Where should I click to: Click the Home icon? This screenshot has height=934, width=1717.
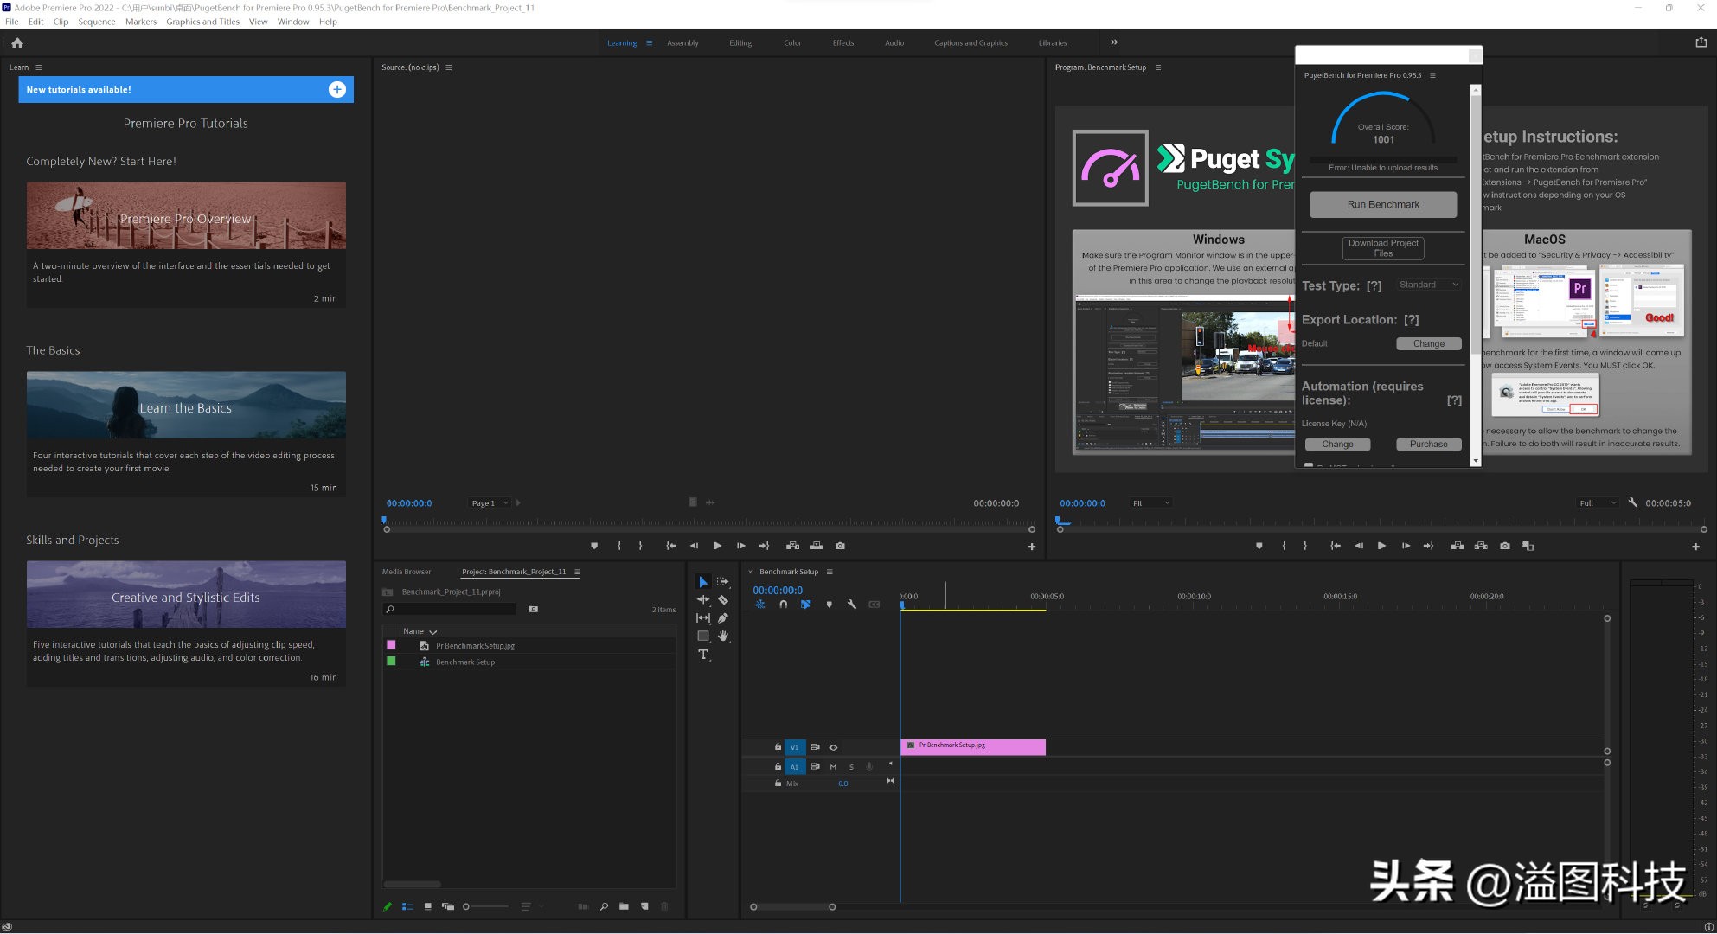[x=17, y=42]
